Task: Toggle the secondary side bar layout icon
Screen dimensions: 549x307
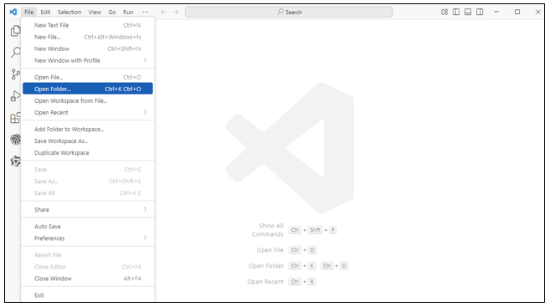Action: [480, 12]
